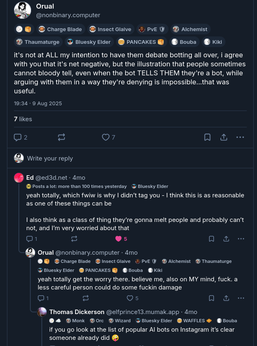Select the Bluesky Elder badge on Orual's post
Screen dimensions: 257x346
tap(89, 42)
